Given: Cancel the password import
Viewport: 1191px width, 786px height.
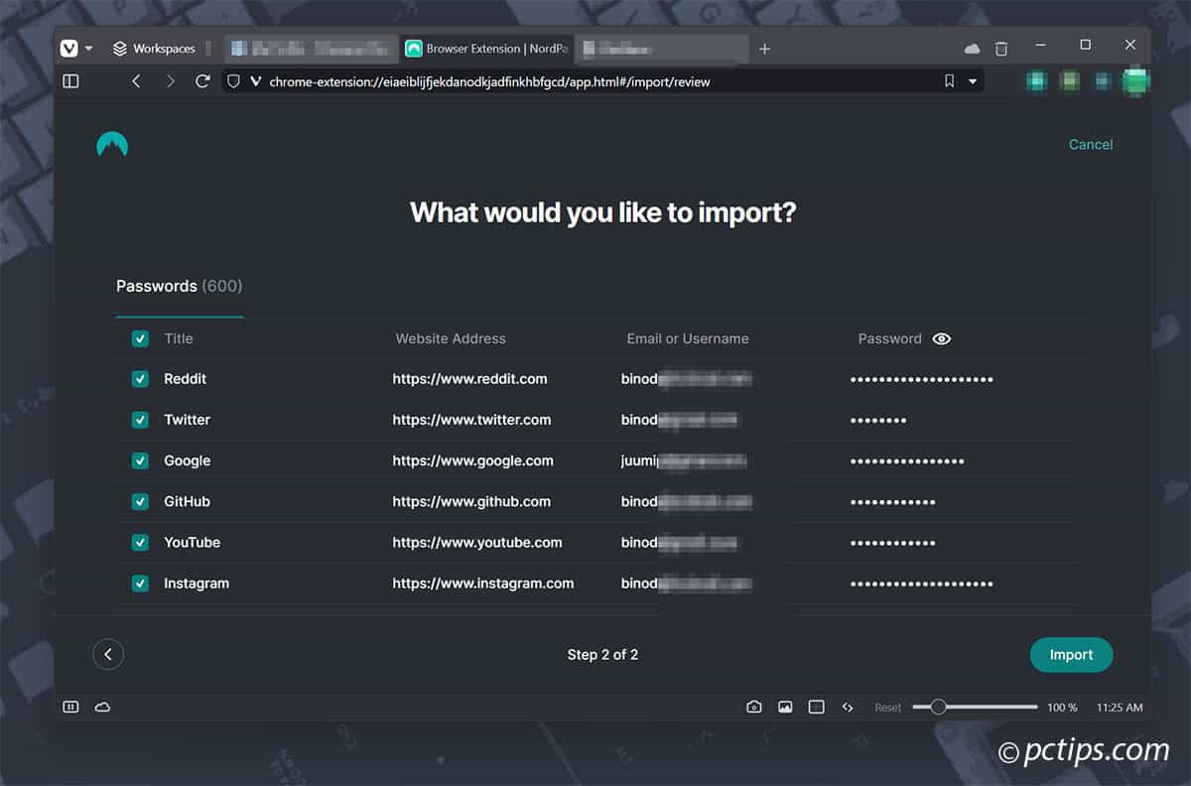Looking at the screenshot, I should coord(1090,144).
